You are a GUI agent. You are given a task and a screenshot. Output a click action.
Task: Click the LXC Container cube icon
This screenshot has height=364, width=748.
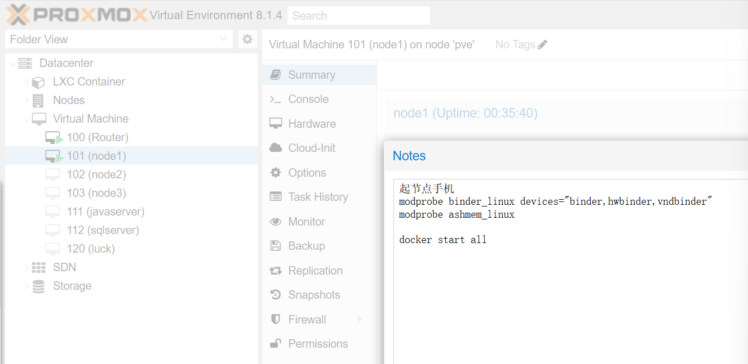click(x=38, y=82)
